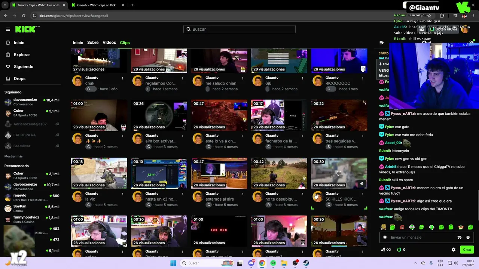Image resolution: width=479 pixels, height=269 pixels.
Task: Open options menu for 'estamos al aire' clip
Action: point(242,194)
